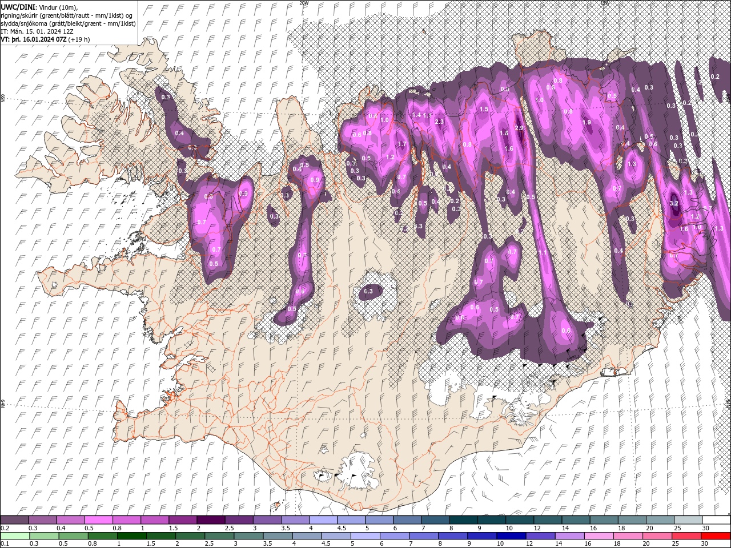Click the 1.7 precipitation value on the map
Viewport: 731px width, 548px height.
click(x=402, y=144)
